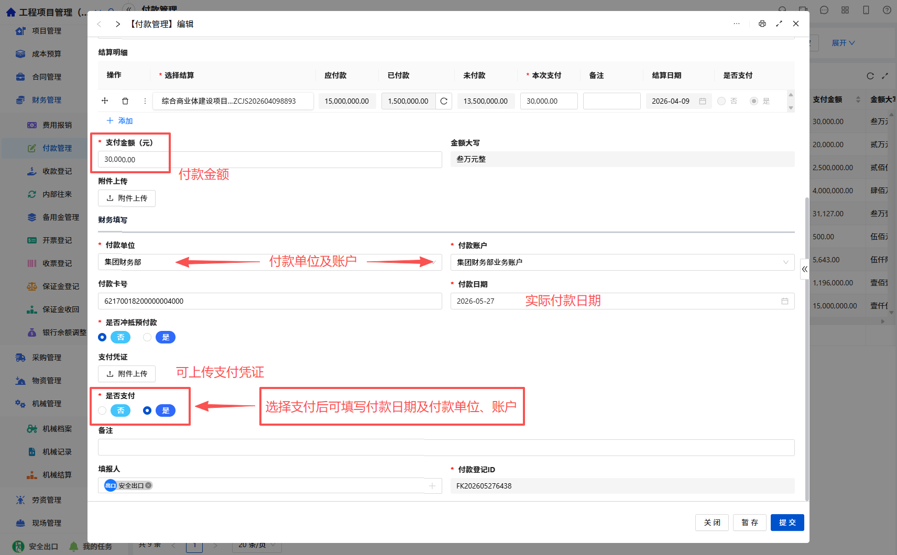The height and width of the screenshot is (555, 897).
Task: Open the 选择结算 selector field
Action: (x=233, y=101)
